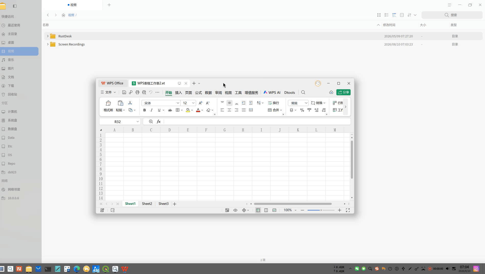485x274 pixels.
Task: Click the 合并 (Merge) button
Action: [x=275, y=110]
